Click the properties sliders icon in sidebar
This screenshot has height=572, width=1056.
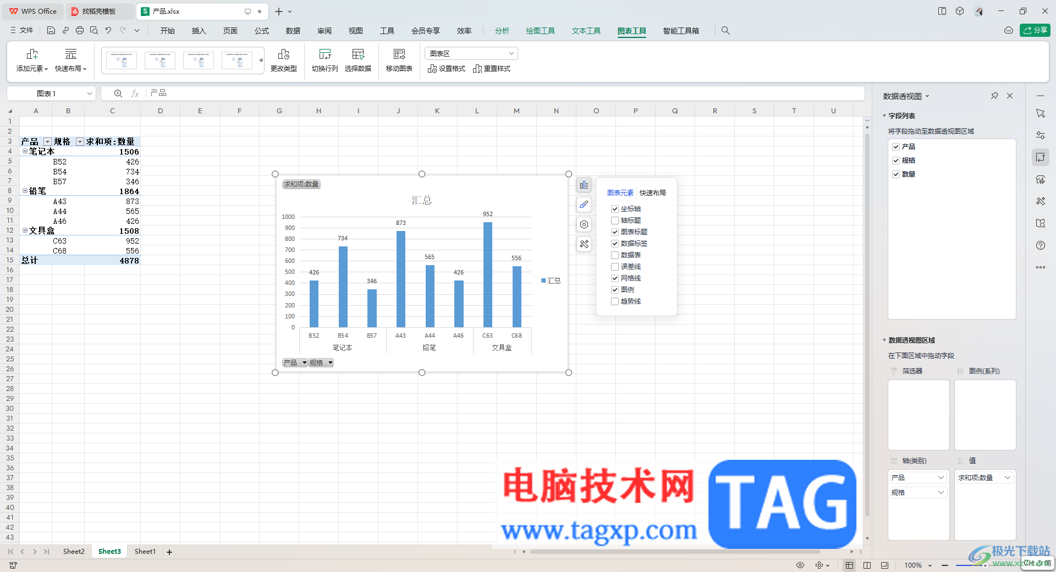click(x=1040, y=135)
